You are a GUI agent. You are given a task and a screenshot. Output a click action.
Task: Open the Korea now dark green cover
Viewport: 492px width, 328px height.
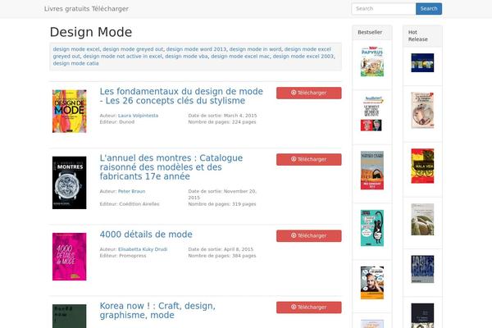[70, 316]
